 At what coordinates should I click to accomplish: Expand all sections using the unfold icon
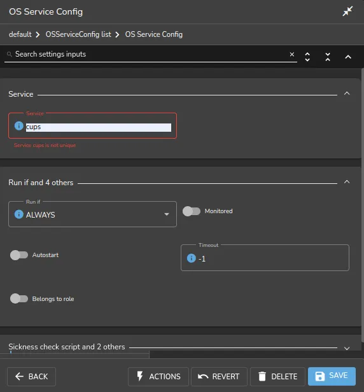pyautogui.click(x=307, y=57)
